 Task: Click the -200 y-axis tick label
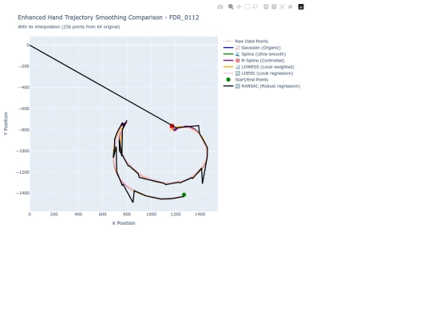pyautogui.click(x=24, y=66)
